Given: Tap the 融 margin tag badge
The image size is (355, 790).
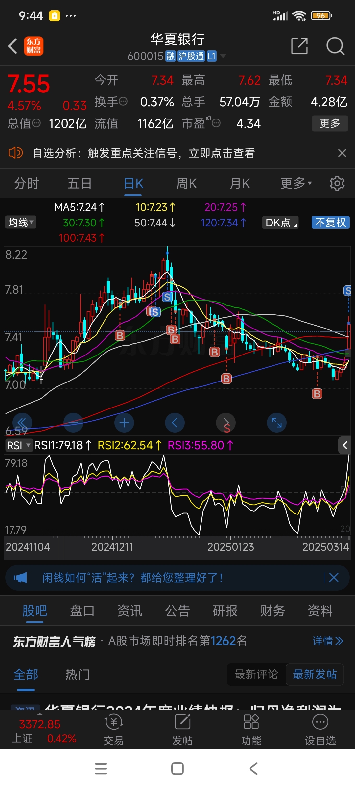Looking at the screenshot, I should click(171, 56).
